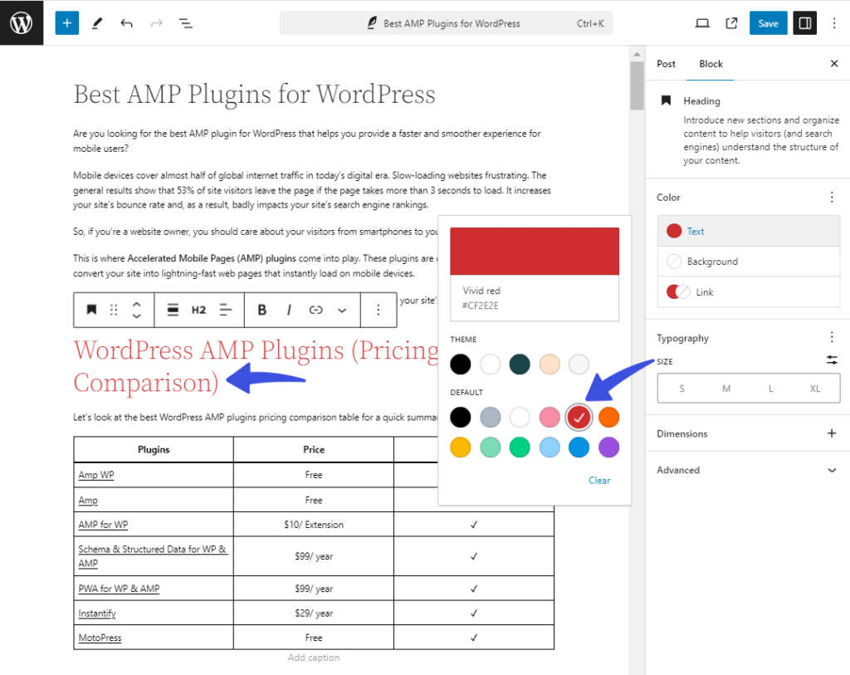The height and width of the screenshot is (675, 850).
Task: Toggle bold formatting
Action: (x=261, y=310)
